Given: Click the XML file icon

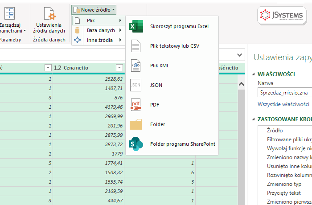Looking at the screenshot, I should pyautogui.click(x=135, y=66).
